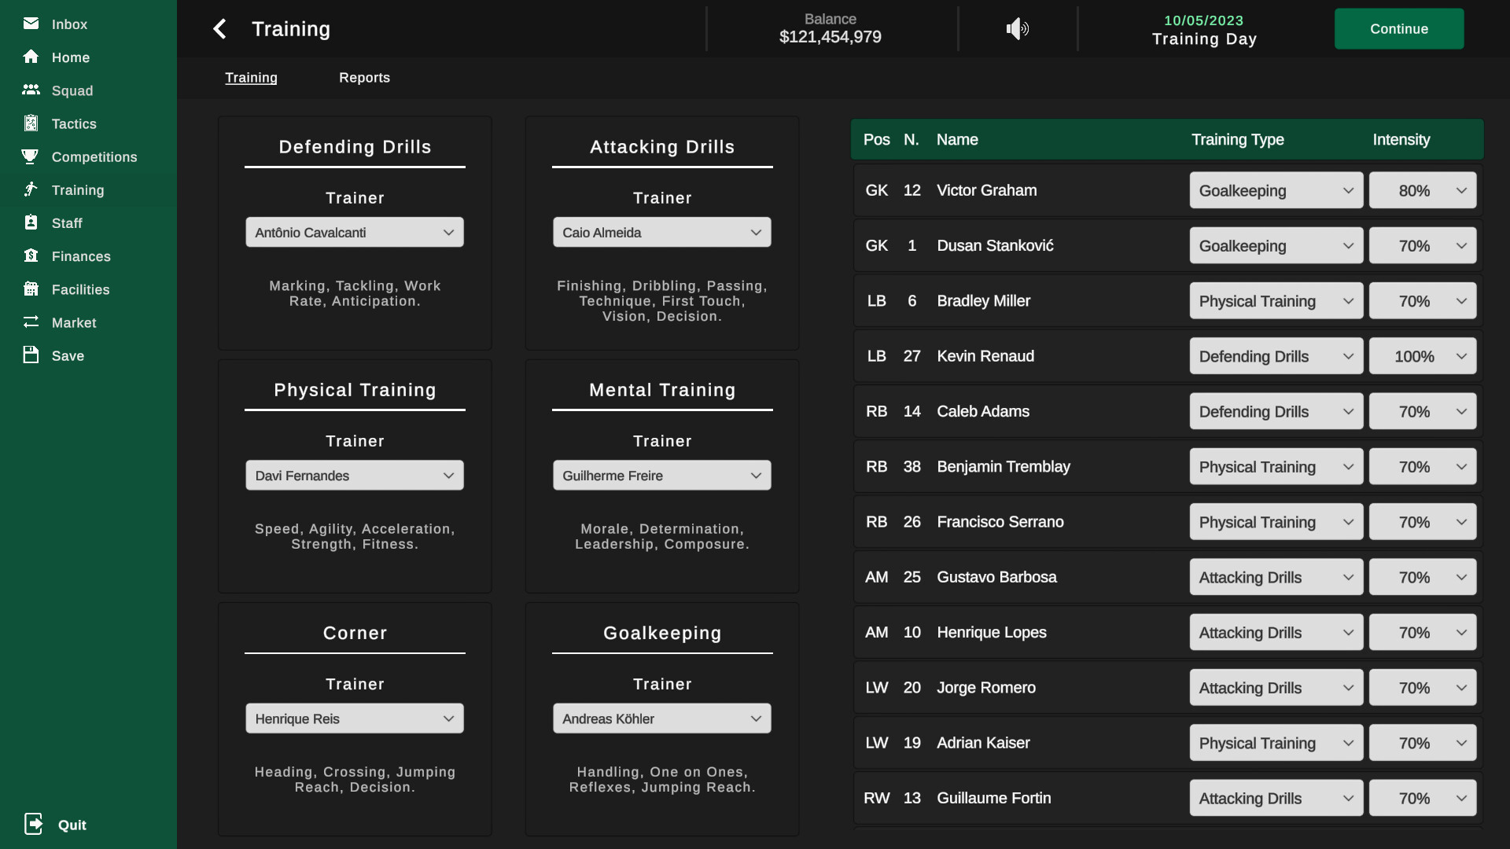Quit the game from the sidebar
This screenshot has width=1510, height=849.
(x=72, y=825)
